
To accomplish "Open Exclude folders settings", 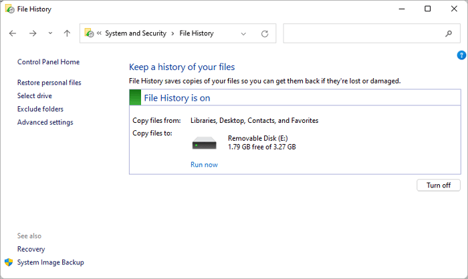I will click(40, 109).
